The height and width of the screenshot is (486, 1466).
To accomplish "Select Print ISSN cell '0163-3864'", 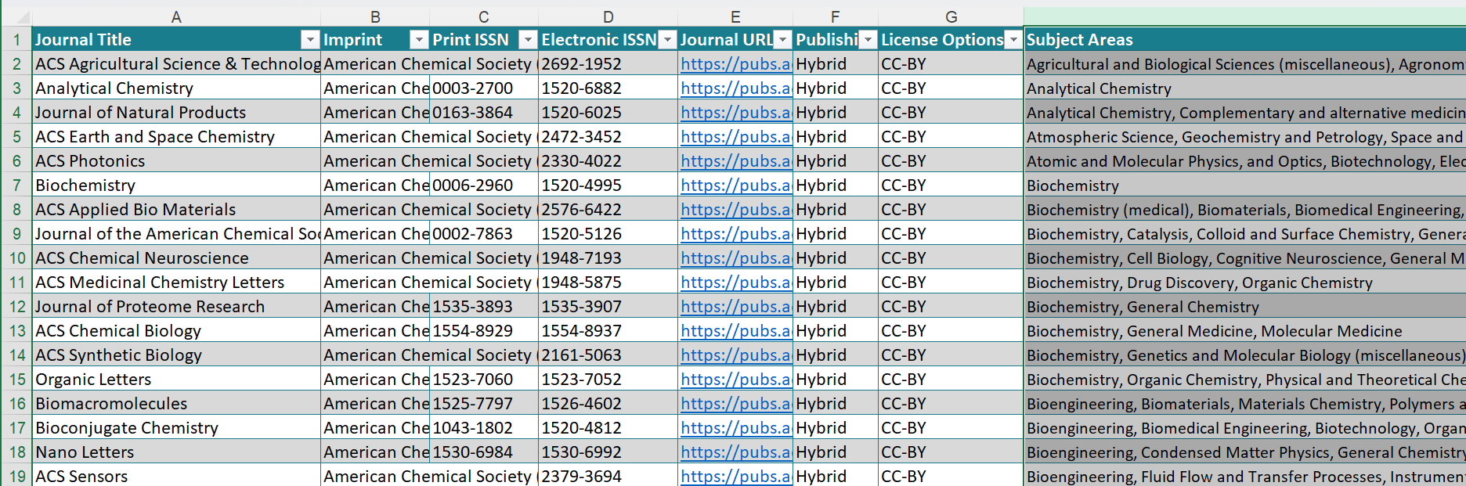I will 484,113.
